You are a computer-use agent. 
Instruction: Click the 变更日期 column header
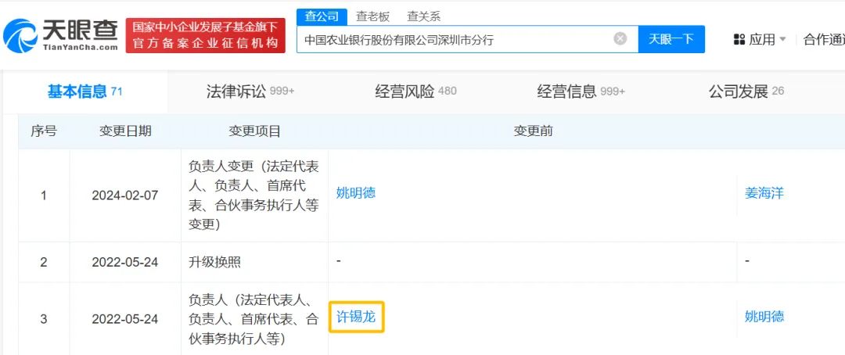[125, 131]
